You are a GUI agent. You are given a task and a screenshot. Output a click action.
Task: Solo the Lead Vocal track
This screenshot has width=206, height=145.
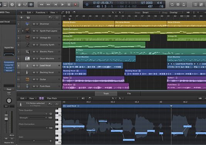point(37,65)
